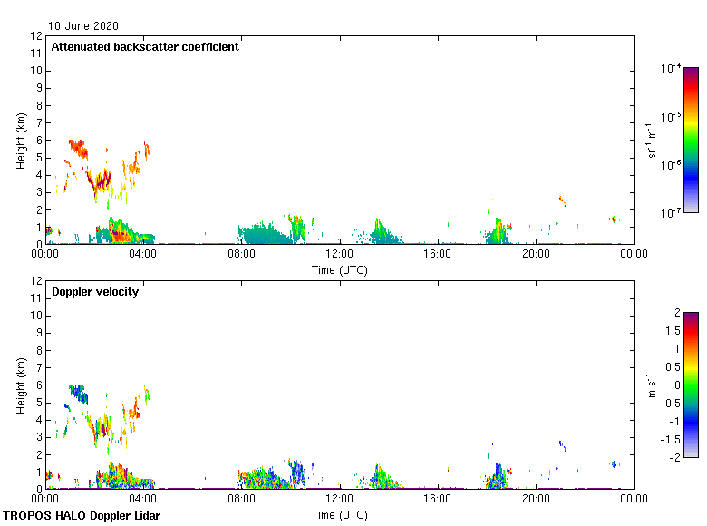Click the 10⁻⁷ label on backscatter color bar

tap(671, 213)
